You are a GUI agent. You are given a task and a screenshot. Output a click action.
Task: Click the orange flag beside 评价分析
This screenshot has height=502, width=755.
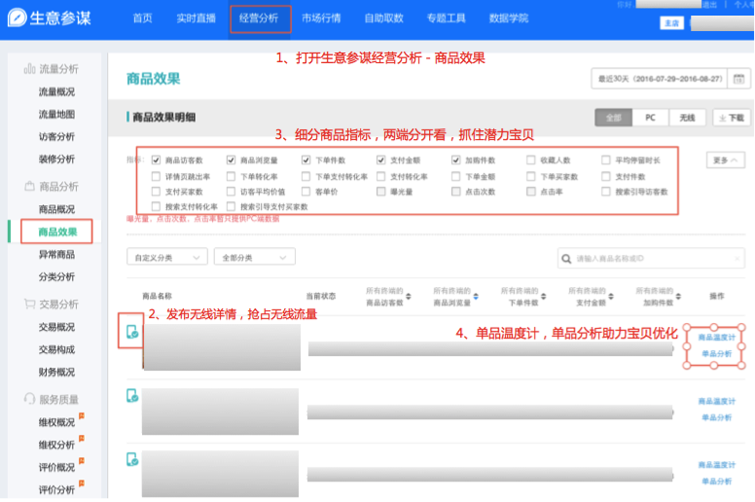point(82,483)
